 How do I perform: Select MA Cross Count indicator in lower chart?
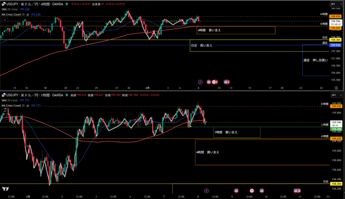coord(13,105)
